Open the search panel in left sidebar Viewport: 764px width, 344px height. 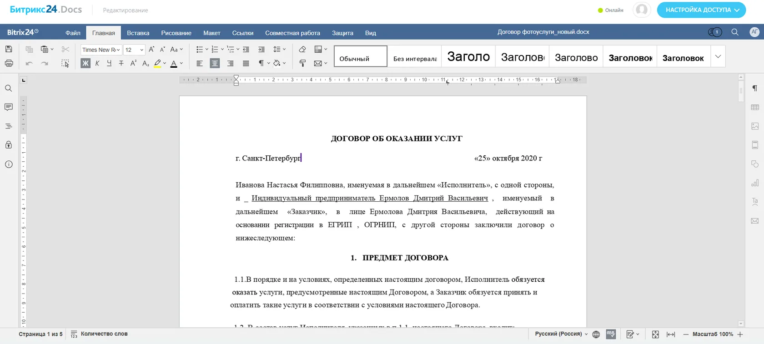(x=9, y=88)
